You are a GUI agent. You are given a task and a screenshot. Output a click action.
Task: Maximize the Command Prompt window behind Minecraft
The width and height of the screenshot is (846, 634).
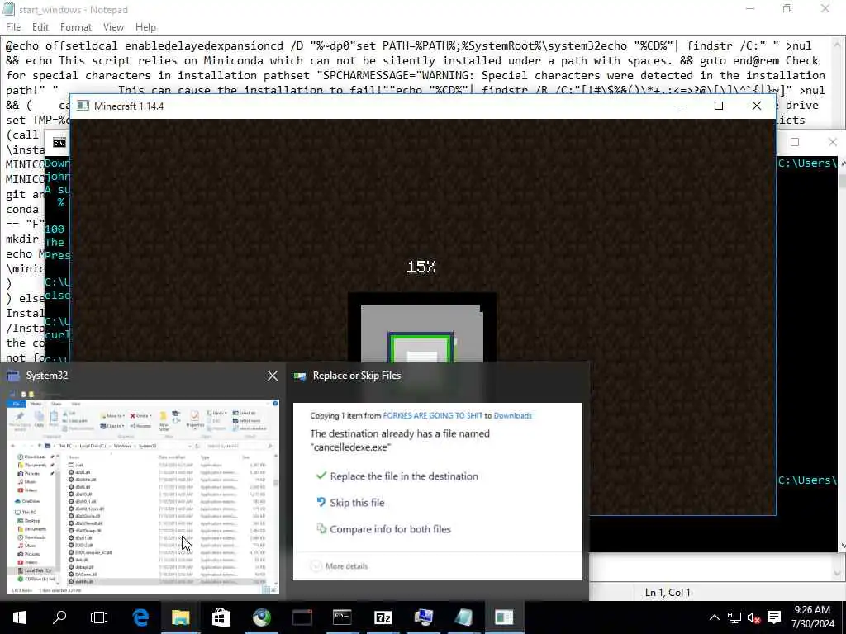(795, 142)
